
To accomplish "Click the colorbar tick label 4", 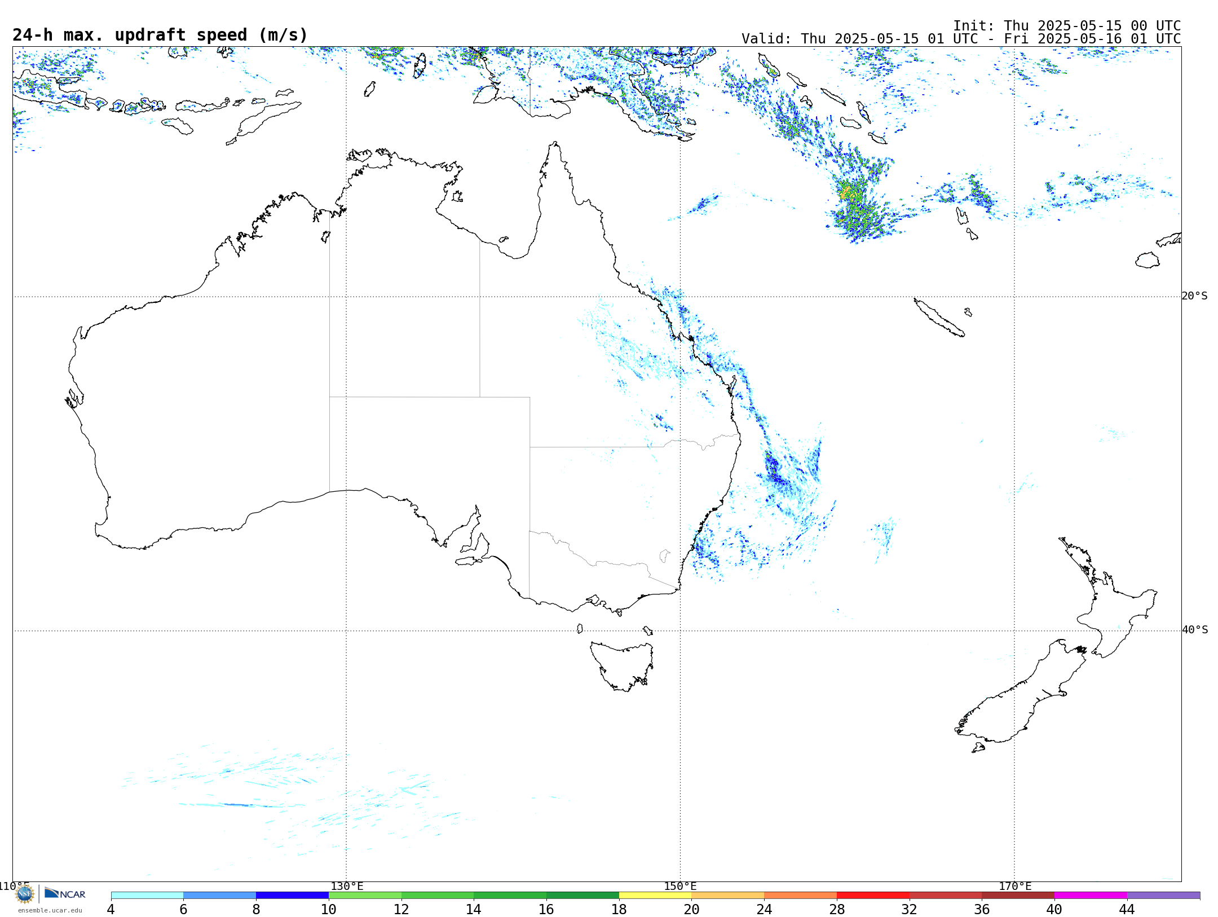I will click(111, 910).
